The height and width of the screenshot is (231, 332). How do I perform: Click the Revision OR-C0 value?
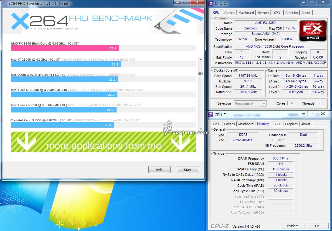click(x=318, y=57)
